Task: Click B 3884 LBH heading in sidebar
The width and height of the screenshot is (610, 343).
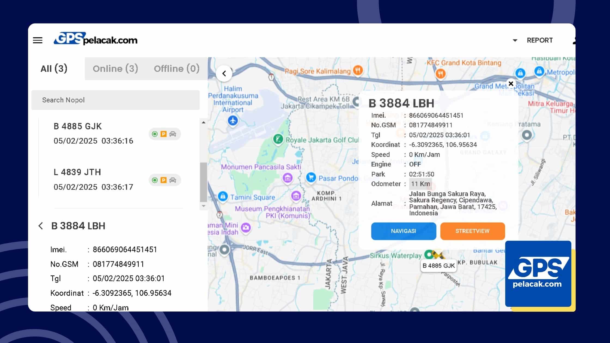Action: point(78,226)
